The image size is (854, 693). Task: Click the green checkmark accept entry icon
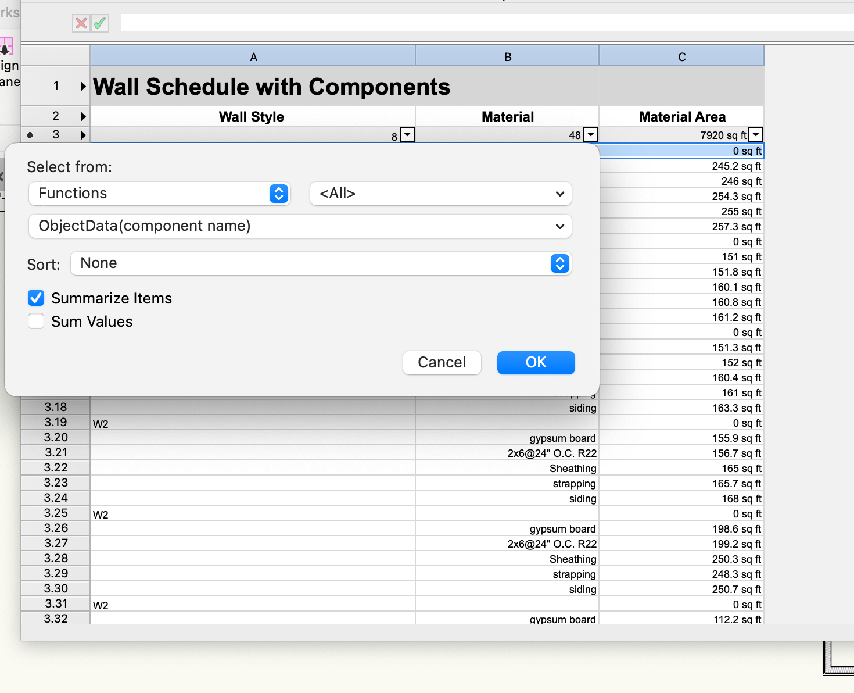[100, 23]
